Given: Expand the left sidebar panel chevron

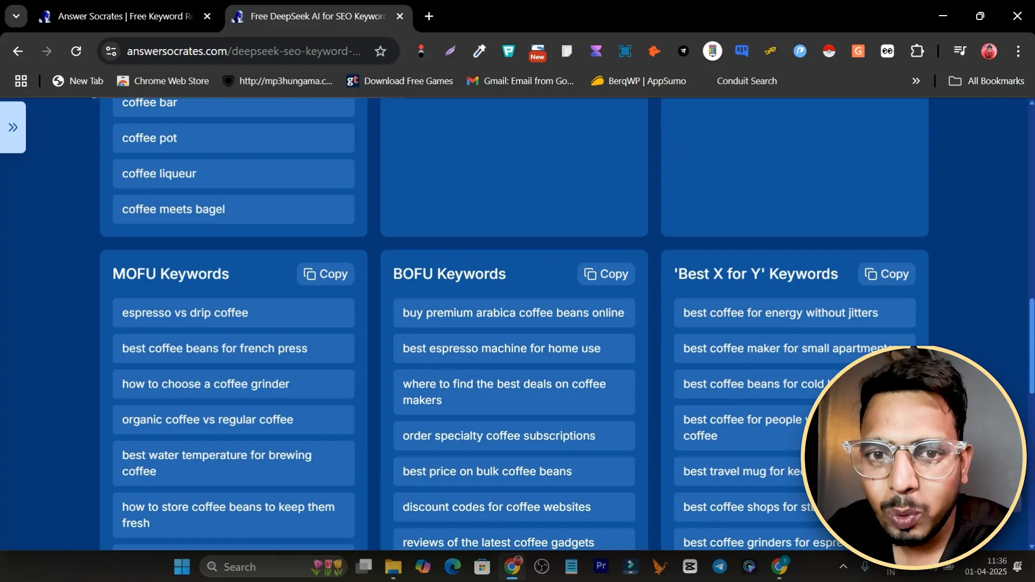Looking at the screenshot, I should (13, 127).
